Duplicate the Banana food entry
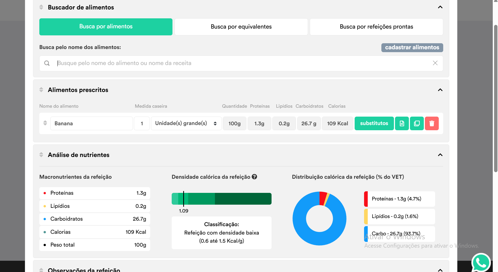Viewport: 498px width, 272px height. 417,123
